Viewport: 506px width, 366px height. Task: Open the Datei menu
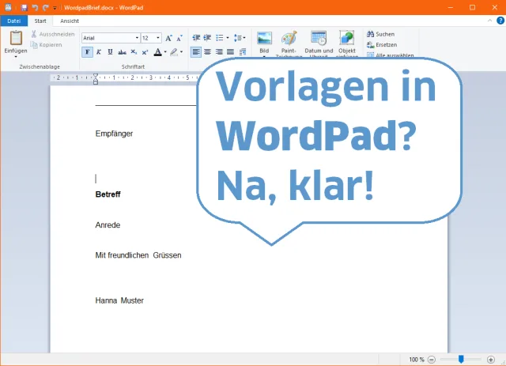[13, 21]
